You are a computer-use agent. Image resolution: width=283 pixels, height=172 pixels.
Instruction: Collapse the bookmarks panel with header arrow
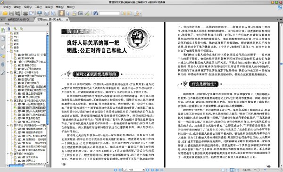pos(48,24)
